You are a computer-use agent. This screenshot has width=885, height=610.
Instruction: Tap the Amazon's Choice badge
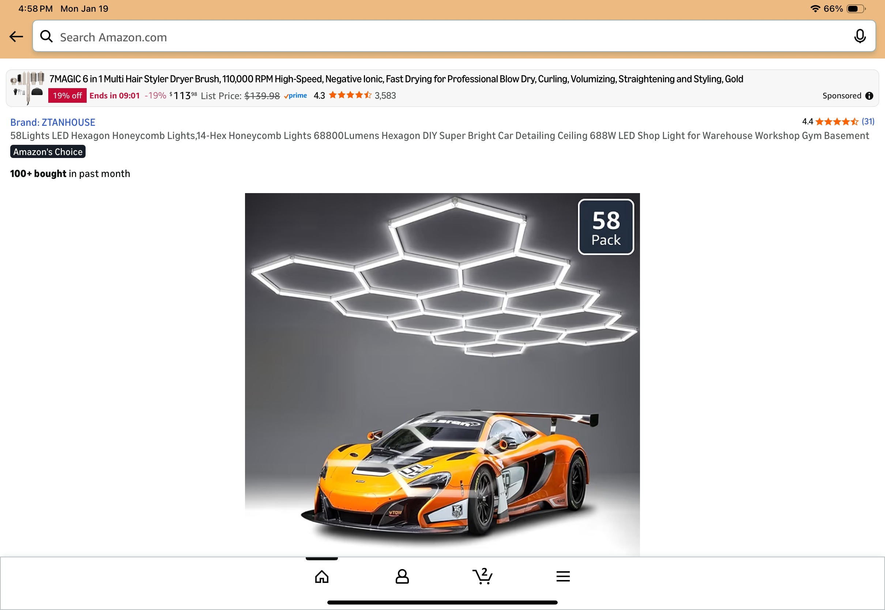pyautogui.click(x=48, y=152)
